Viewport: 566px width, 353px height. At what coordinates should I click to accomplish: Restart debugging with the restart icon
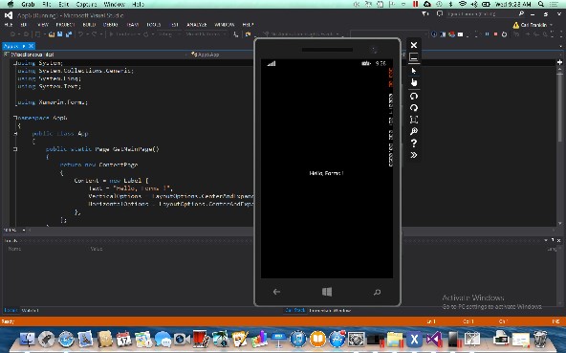click(x=504, y=34)
